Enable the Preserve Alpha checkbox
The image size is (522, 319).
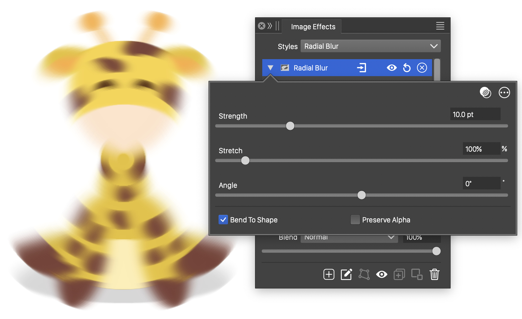[x=355, y=220]
